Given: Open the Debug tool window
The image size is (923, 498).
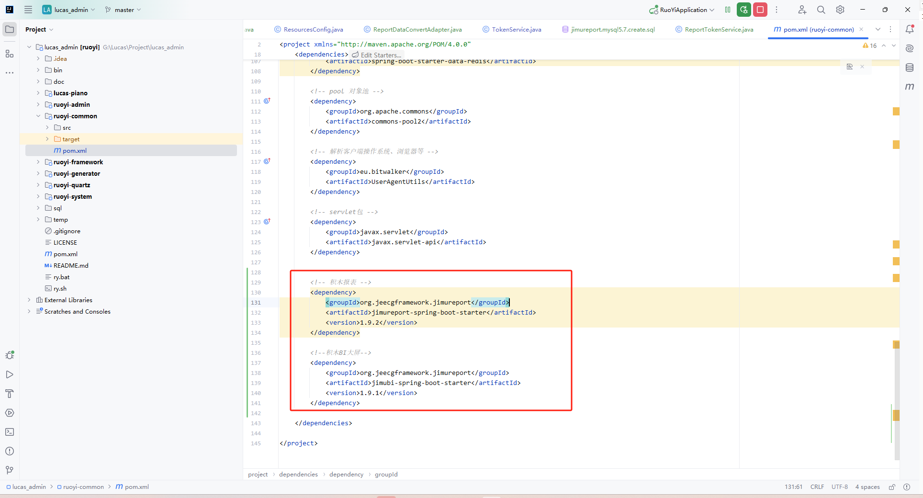Looking at the screenshot, I should click(x=10, y=355).
